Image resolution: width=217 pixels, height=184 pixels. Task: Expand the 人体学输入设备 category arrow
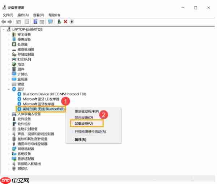pyautogui.click(x=9, y=114)
